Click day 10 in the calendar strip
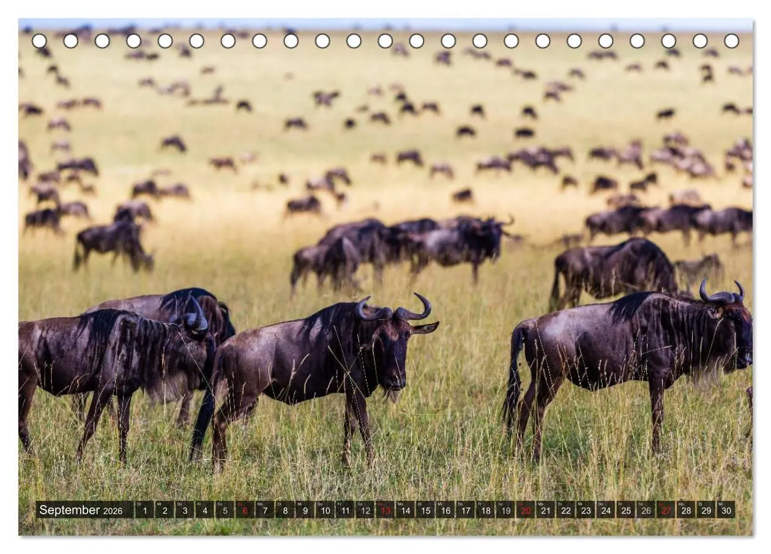This screenshot has height=554, width=771. [x=325, y=510]
